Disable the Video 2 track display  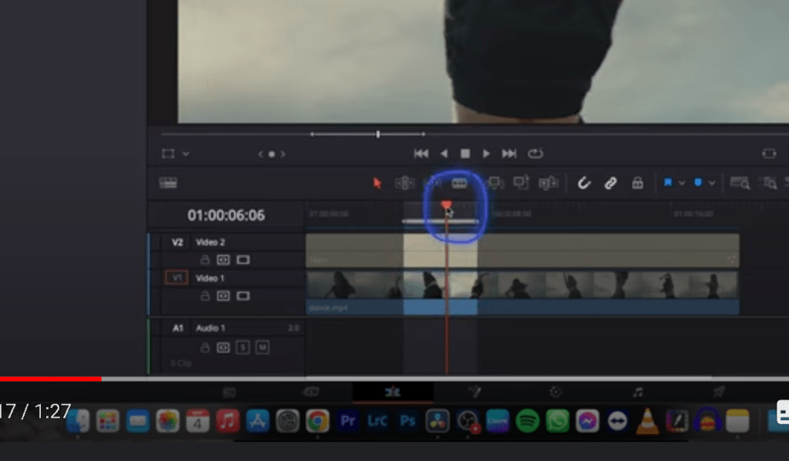click(243, 260)
